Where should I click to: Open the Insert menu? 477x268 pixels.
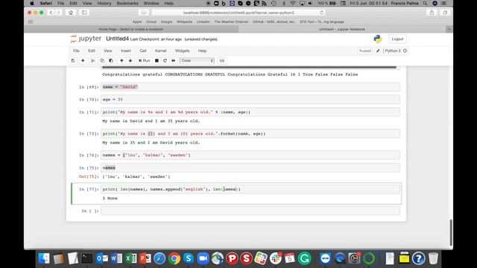(x=126, y=51)
